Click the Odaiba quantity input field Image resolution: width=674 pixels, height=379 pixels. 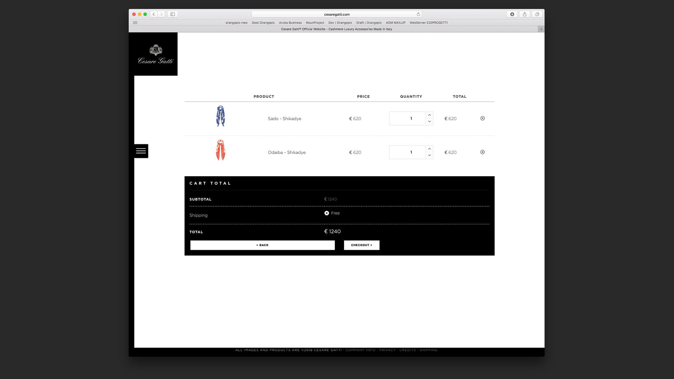408,152
